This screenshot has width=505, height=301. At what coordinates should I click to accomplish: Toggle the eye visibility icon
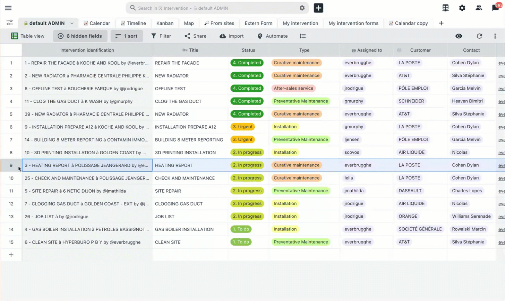[459, 36]
